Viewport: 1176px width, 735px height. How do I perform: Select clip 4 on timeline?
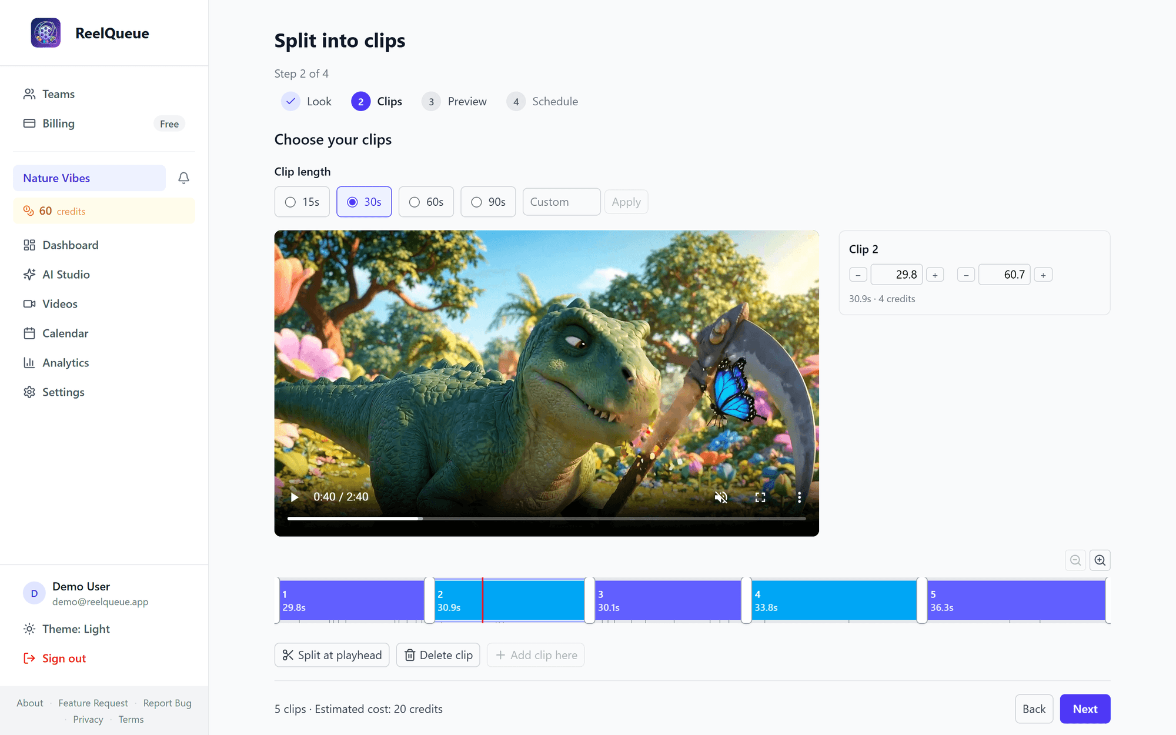(x=834, y=600)
